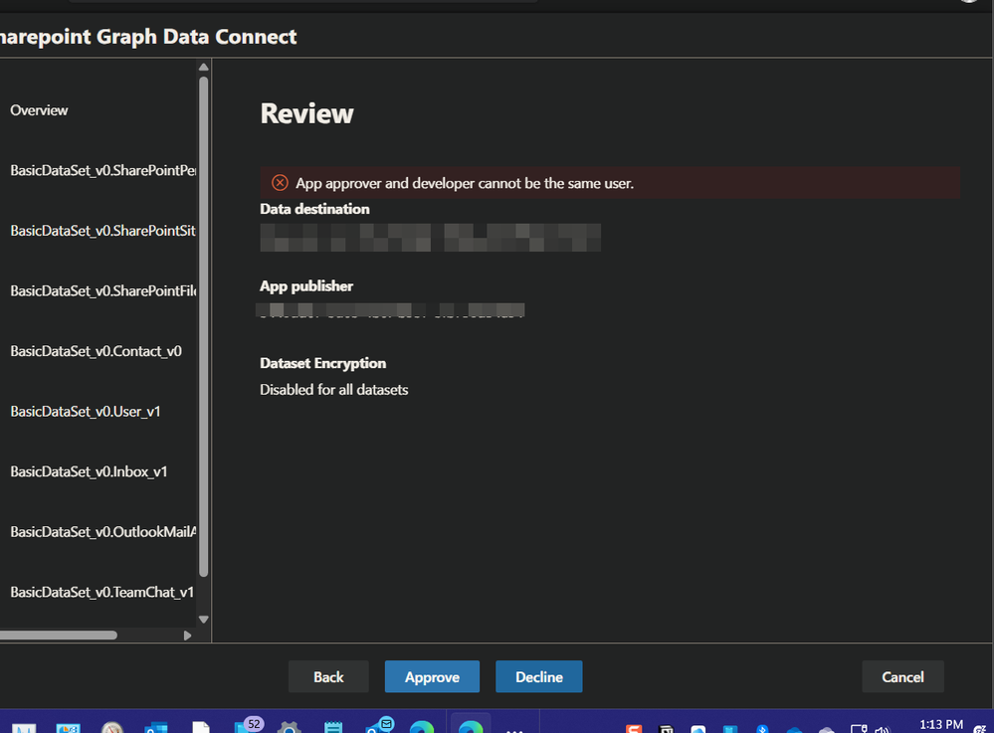Click the 'Disabled for all datasets' text
The width and height of the screenshot is (994, 733).
click(334, 390)
